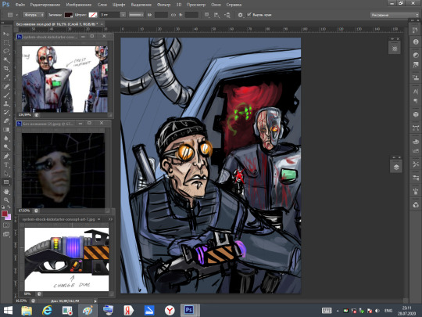422x317 pixels.
Task: Reset to default foreground and background colors
Action: 3,207
